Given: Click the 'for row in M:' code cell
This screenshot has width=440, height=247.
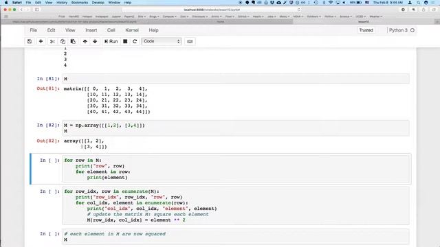Looking at the screenshot, I should click(x=236, y=169).
